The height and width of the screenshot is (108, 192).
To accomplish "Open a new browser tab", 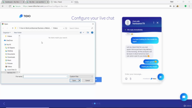I will (x=76, y=2).
